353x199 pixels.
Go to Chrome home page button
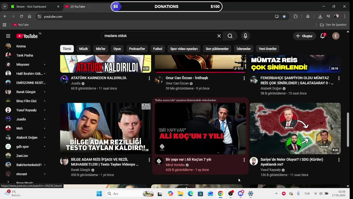[x=30, y=16]
